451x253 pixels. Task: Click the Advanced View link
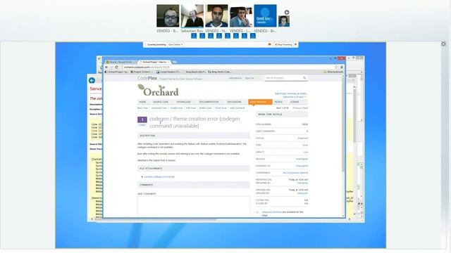[x=159, y=108]
